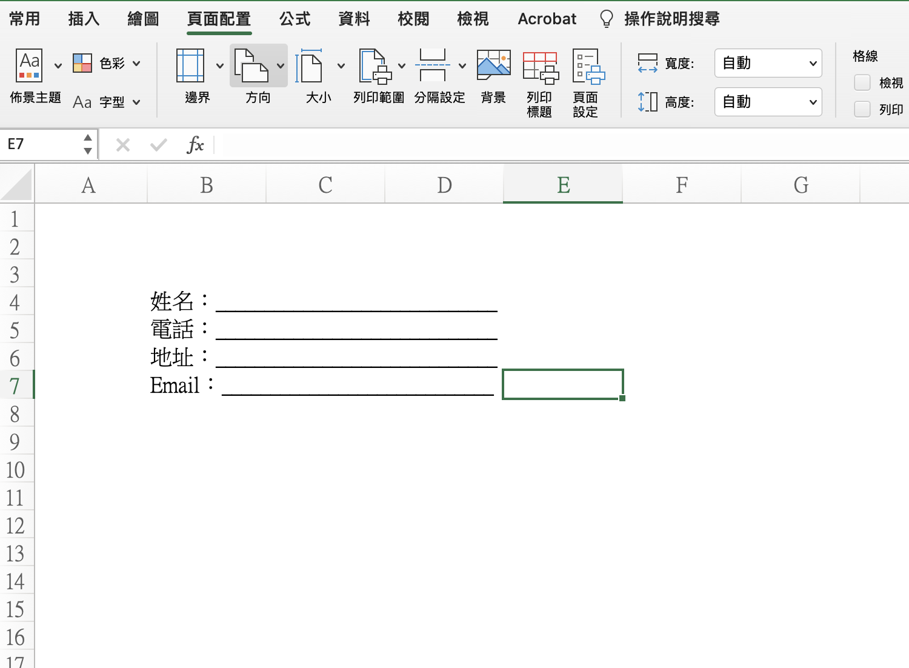Click the 邊界 margins icon
The height and width of the screenshot is (668, 909).
coord(190,65)
